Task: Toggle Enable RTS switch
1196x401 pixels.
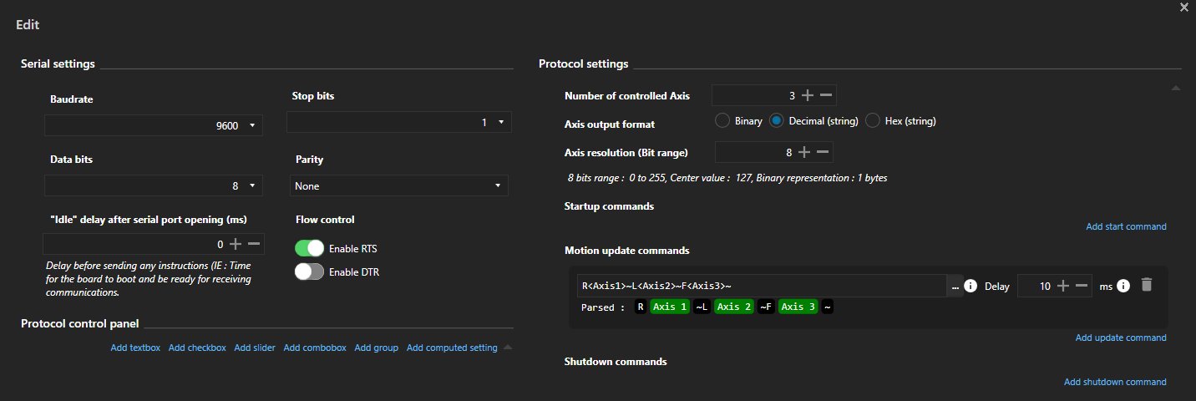Action: pyautogui.click(x=309, y=248)
